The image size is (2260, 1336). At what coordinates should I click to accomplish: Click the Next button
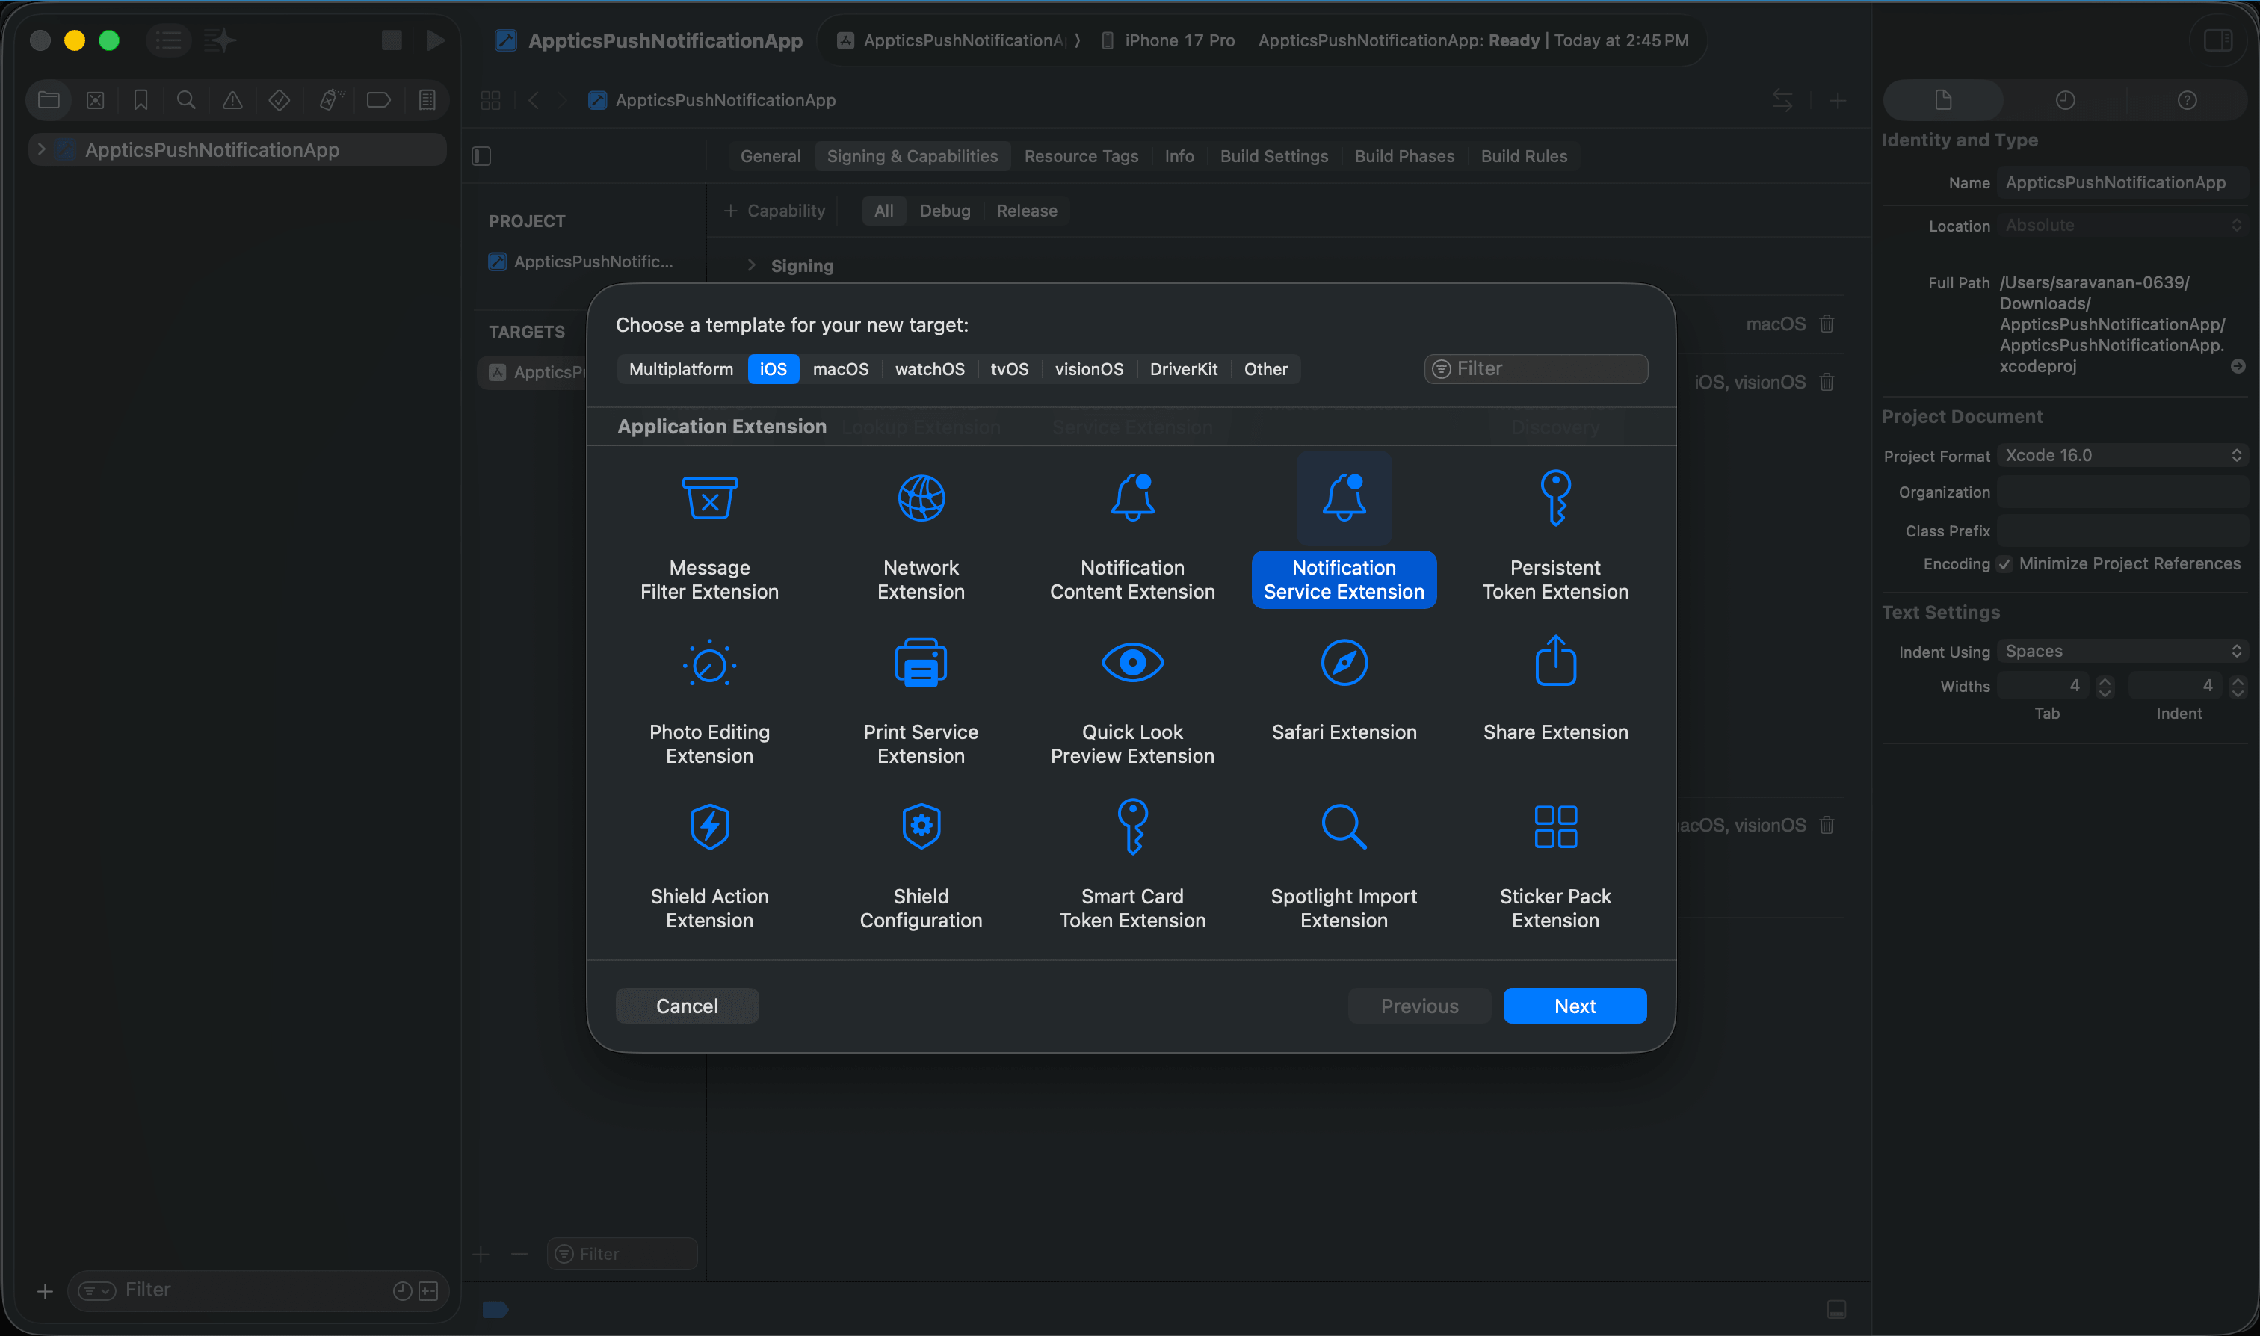tap(1574, 1006)
